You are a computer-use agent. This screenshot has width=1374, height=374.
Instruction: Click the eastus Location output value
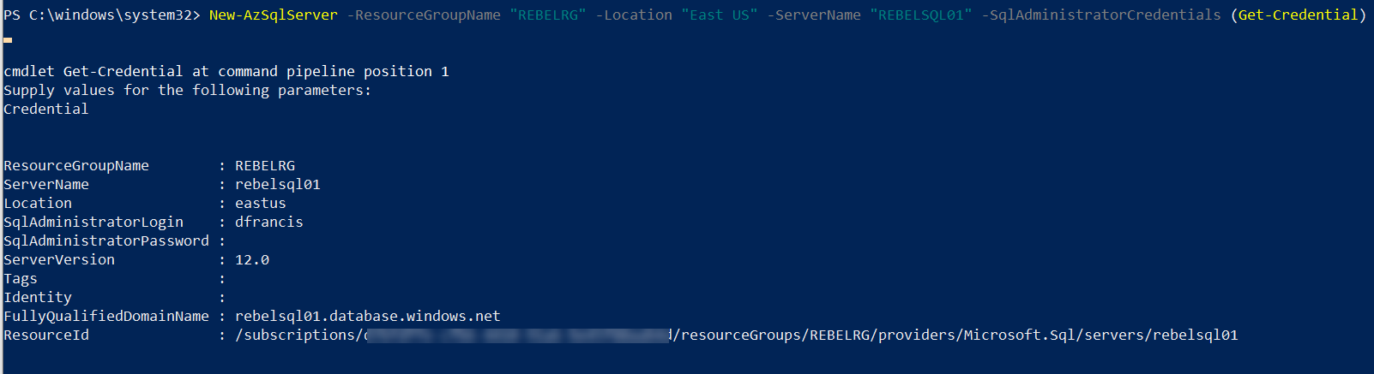pyautogui.click(x=261, y=203)
